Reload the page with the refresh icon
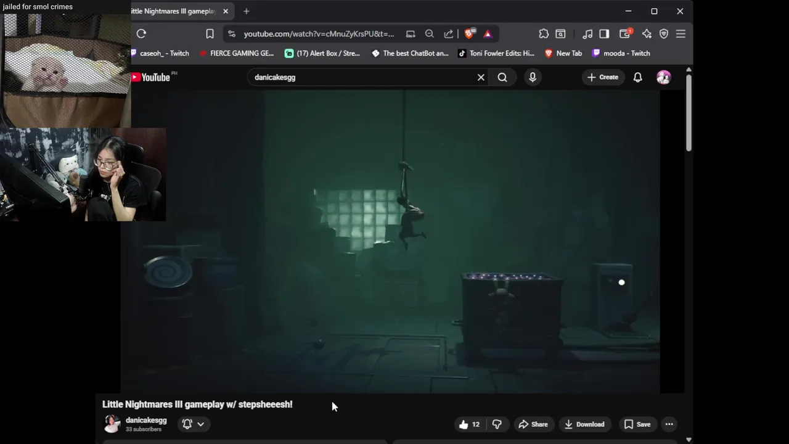789x444 pixels. [141, 34]
